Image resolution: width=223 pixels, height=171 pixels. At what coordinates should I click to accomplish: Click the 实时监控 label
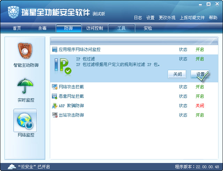[26, 100]
